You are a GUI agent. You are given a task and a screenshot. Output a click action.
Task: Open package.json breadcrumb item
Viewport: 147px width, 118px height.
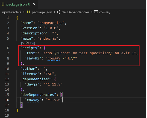click(x=42, y=12)
